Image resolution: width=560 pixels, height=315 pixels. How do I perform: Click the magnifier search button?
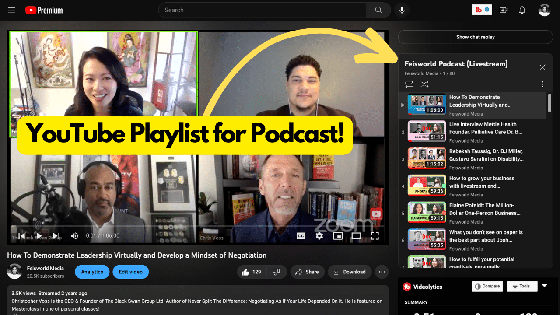(378, 10)
